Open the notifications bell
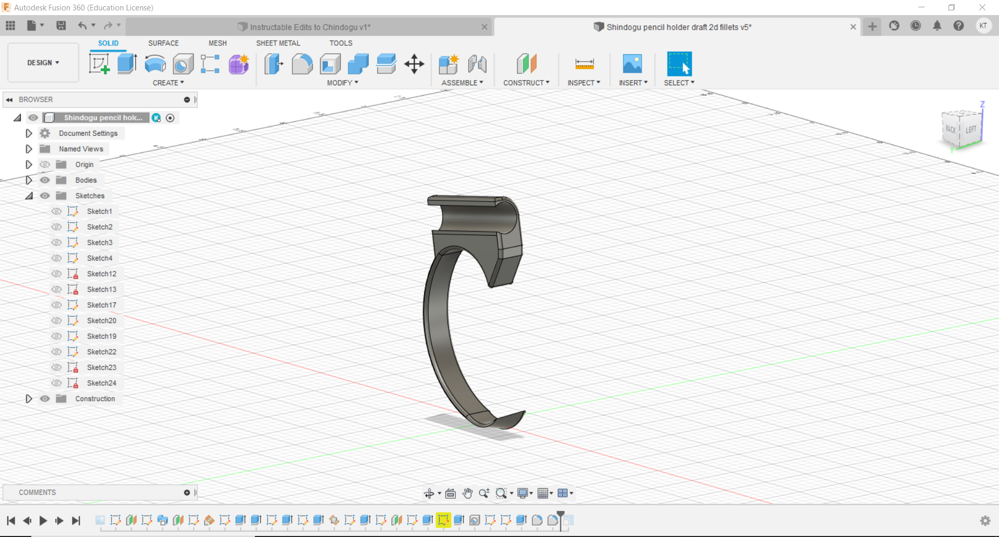This screenshot has width=999, height=537. point(937,26)
